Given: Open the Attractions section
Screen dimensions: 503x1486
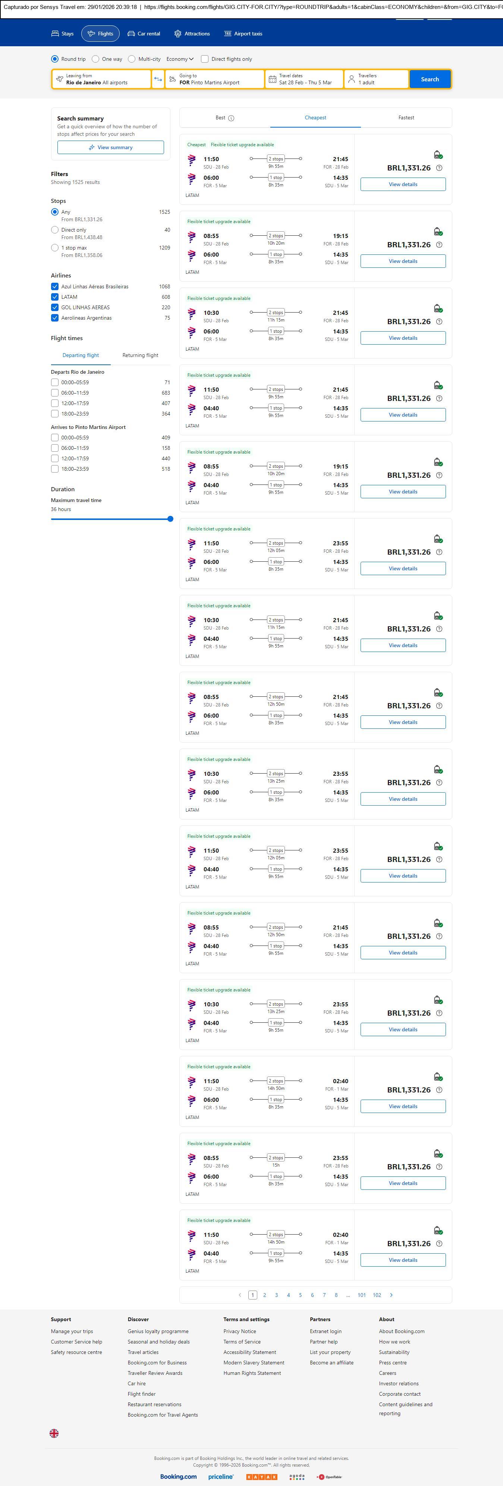Looking at the screenshot, I should [192, 34].
